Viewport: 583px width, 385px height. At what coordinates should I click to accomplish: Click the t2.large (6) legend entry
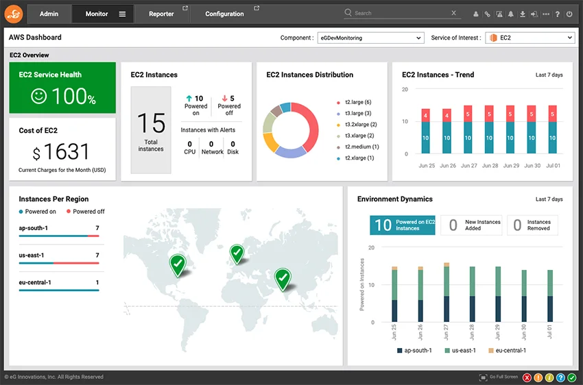point(354,102)
